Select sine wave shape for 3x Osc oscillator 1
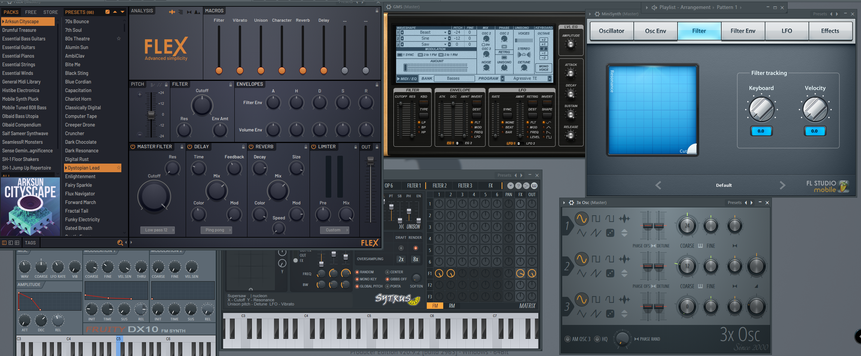The height and width of the screenshot is (356, 861). [x=581, y=219]
